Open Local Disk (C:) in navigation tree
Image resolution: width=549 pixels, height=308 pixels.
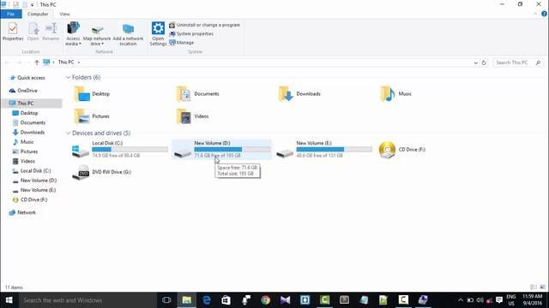point(32,171)
